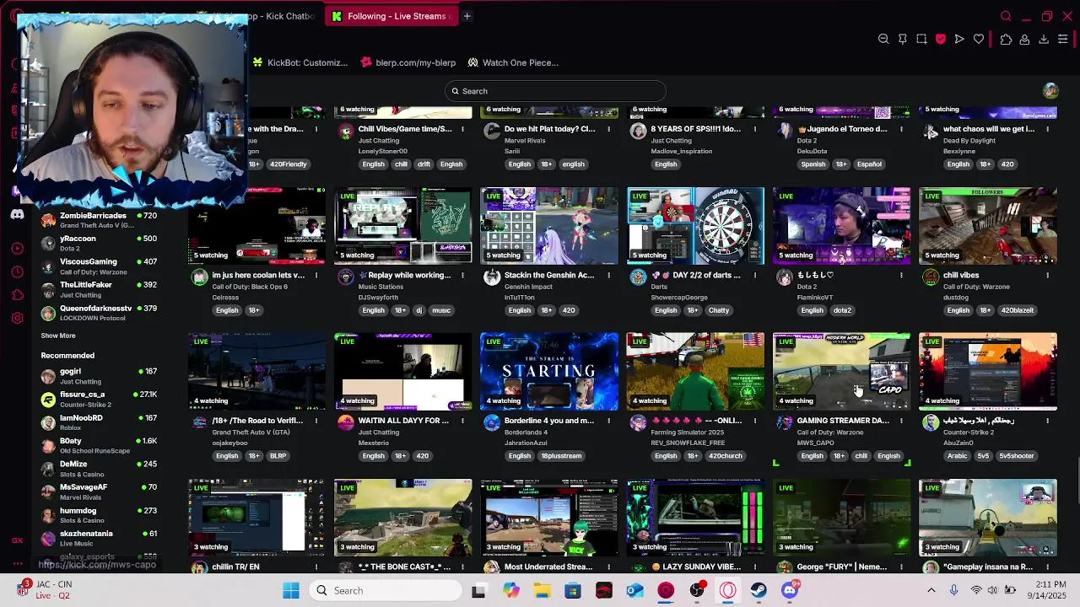Click the 'Chatty' tag on darts stream
The width and height of the screenshot is (1080, 607).
point(719,310)
